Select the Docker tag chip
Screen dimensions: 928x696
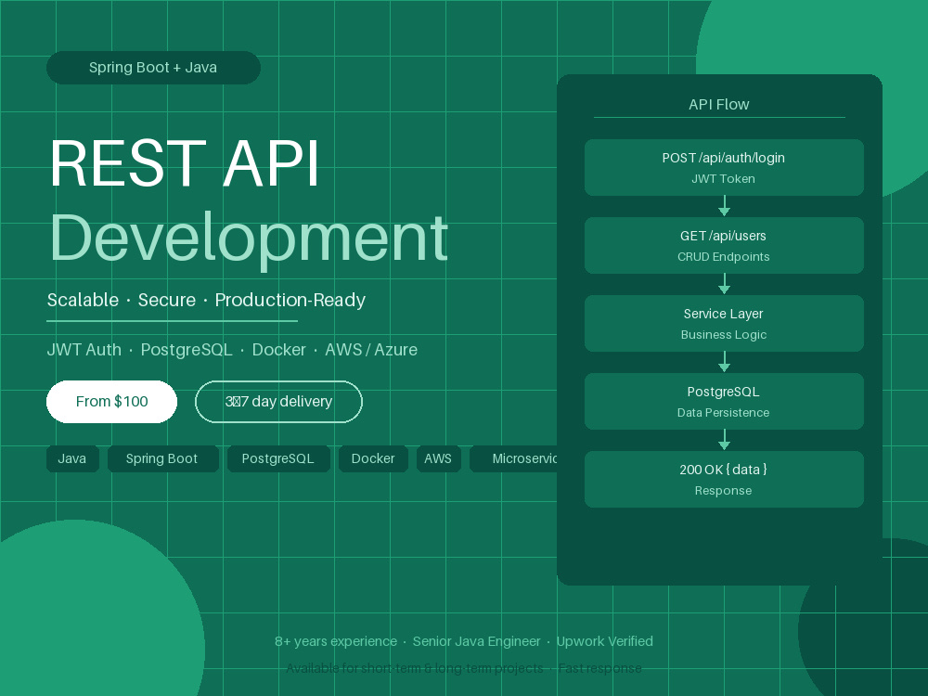pos(373,458)
